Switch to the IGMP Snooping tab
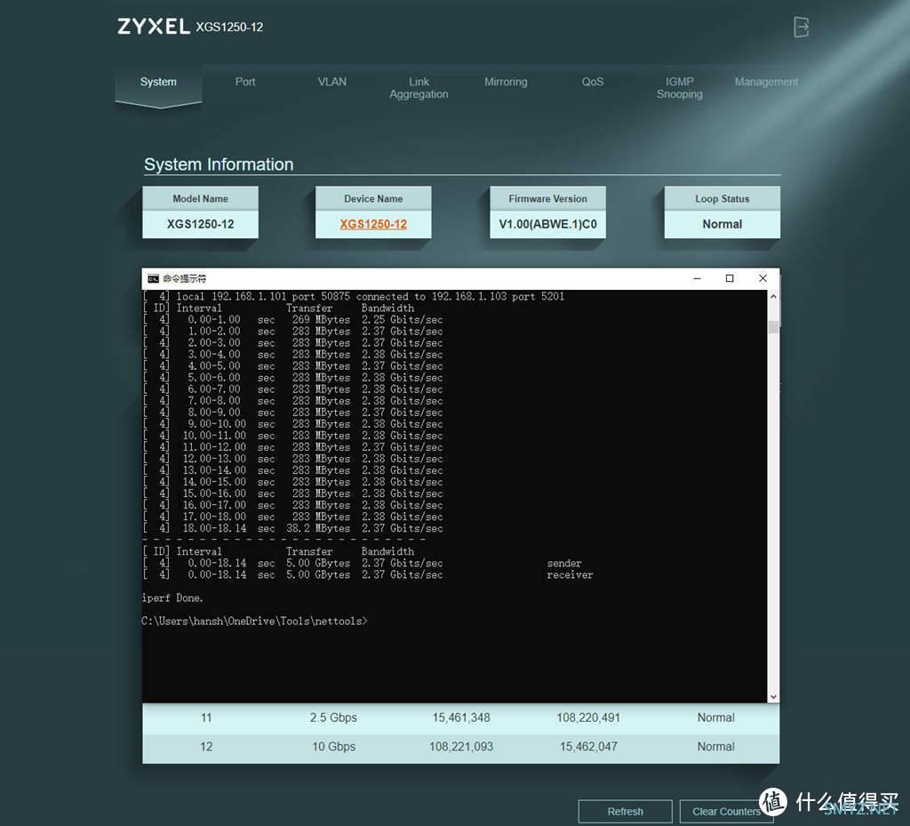This screenshot has width=910, height=826. point(680,88)
